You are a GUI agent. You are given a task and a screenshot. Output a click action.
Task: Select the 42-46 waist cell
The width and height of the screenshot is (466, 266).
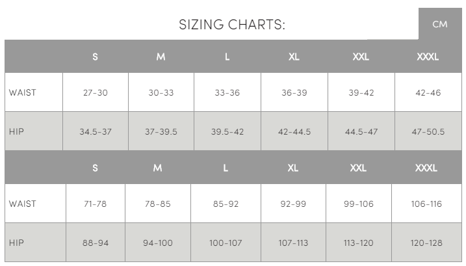pos(428,92)
